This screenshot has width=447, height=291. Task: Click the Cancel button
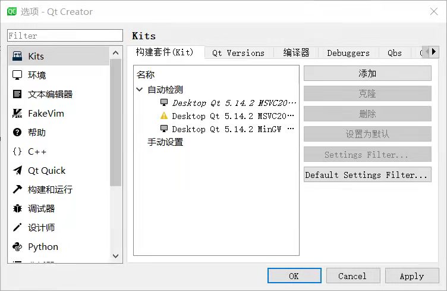point(353,276)
